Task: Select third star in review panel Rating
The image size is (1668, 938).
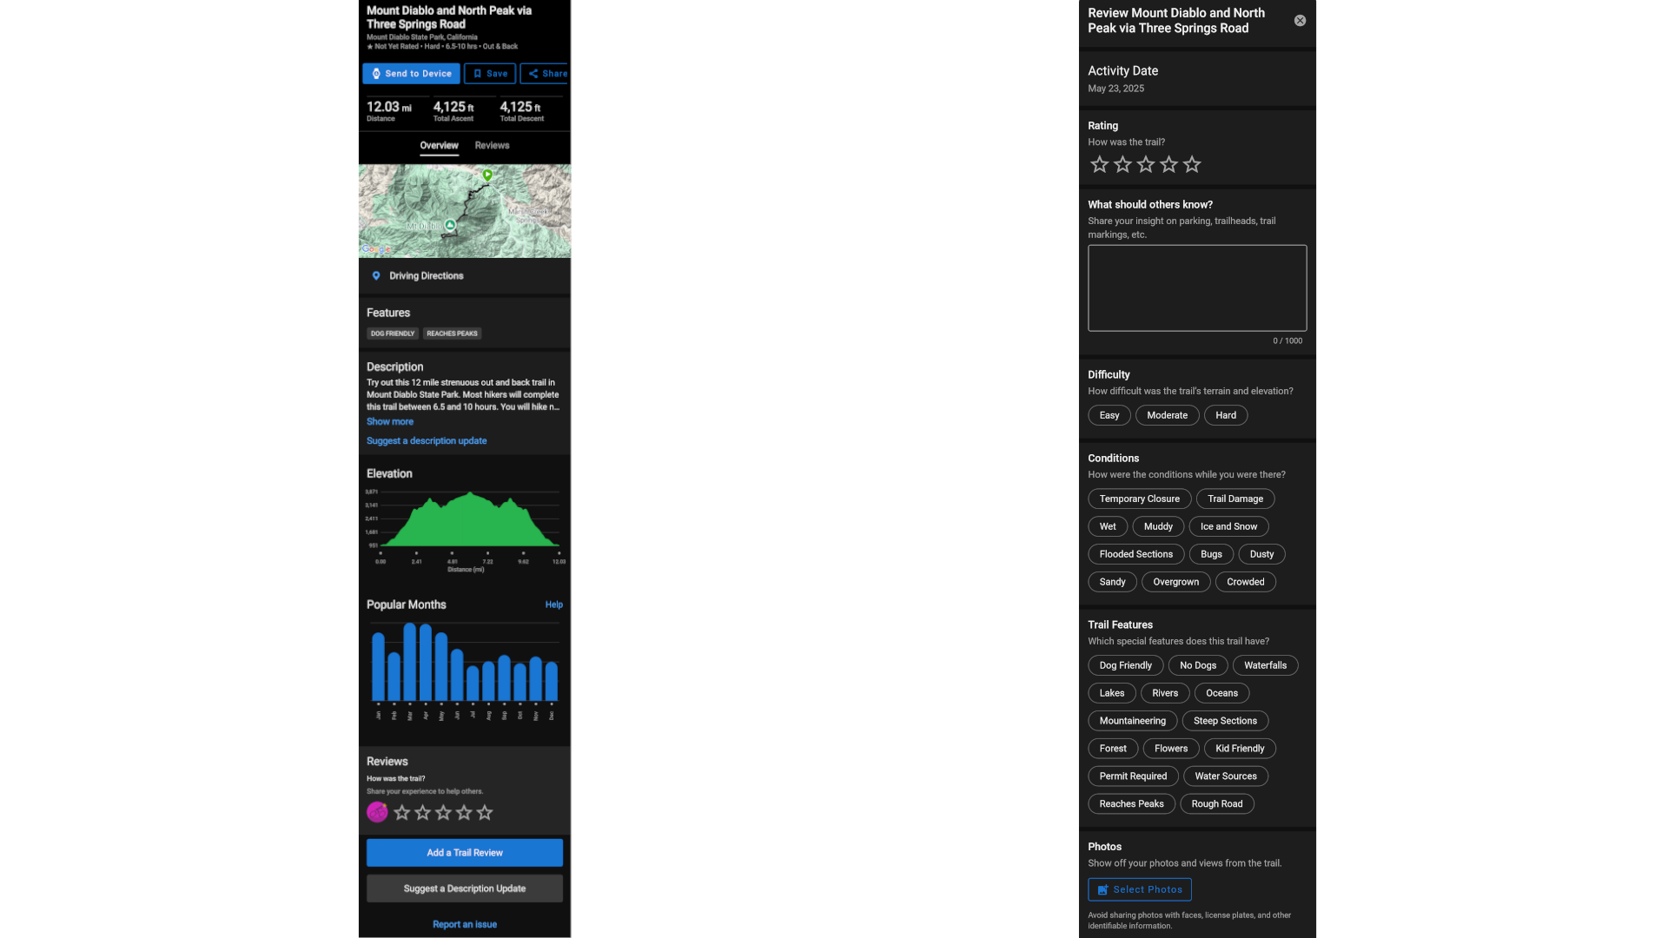Action: click(1146, 164)
